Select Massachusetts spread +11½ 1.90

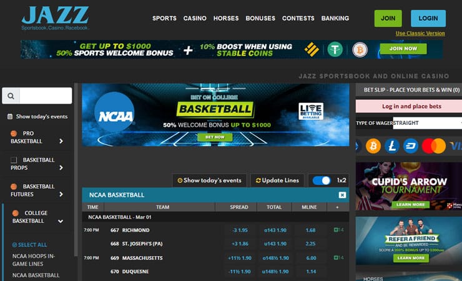click(x=240, y=258)
